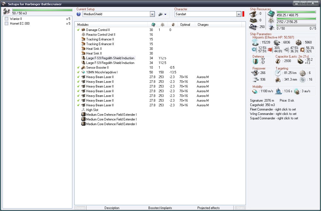Click the explosive resistance icon by 56.3%
This screenshot has width=321, height=211.
pyautogui.click(x=302, y=50)
